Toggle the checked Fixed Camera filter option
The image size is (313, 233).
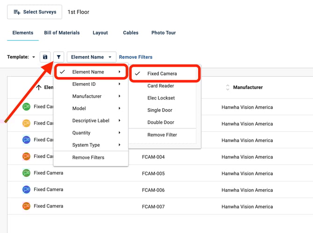tap(162, 74)
